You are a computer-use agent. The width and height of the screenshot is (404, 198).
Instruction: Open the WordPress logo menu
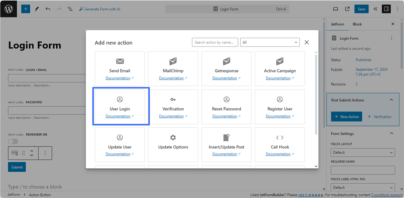click(8, 8)
